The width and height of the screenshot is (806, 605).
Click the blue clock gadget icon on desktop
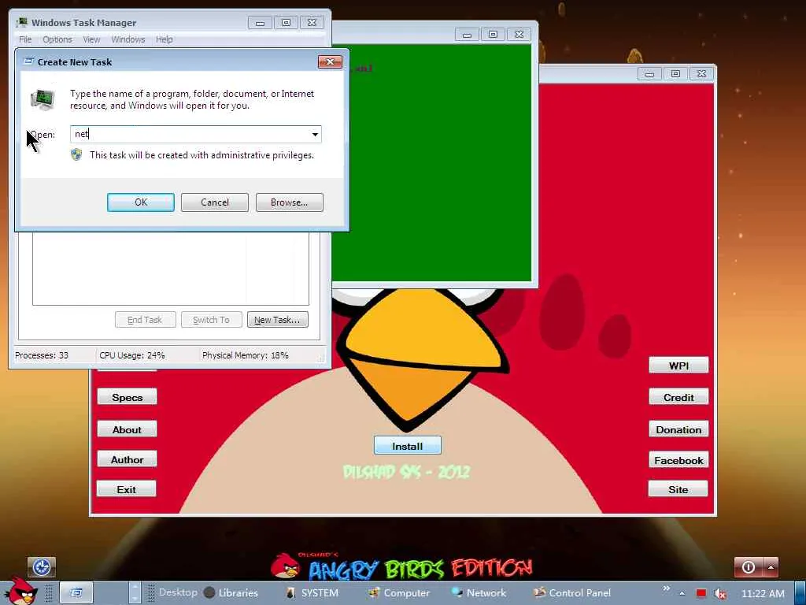pos(41,567)
